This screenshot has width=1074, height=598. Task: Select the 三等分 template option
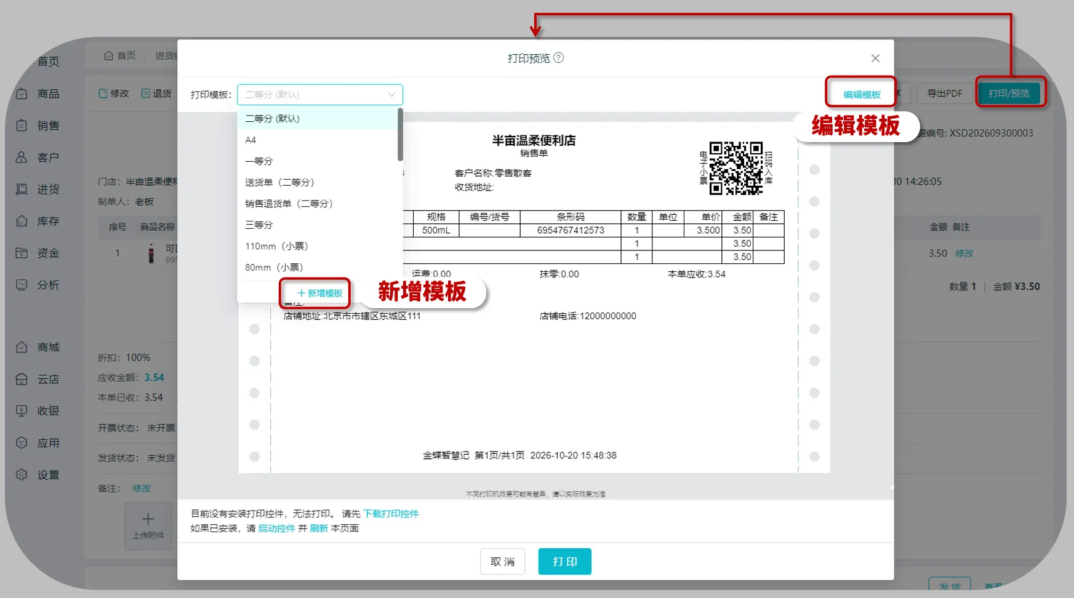tap(318, 225)
